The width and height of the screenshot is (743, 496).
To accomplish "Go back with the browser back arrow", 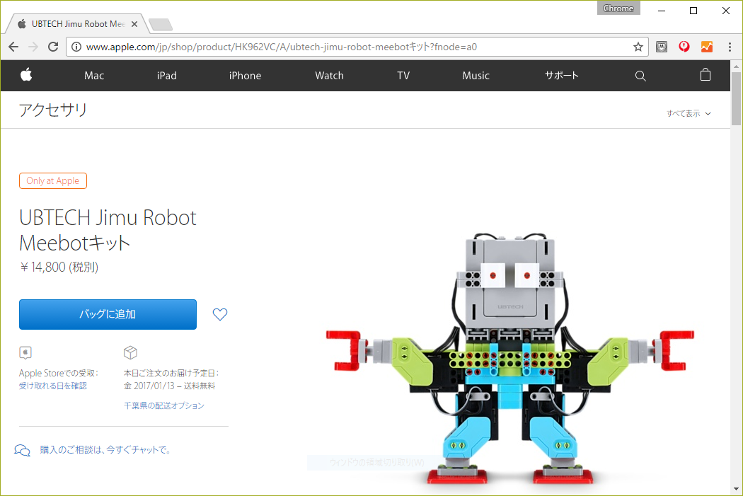I will click(x=13, y=47).
